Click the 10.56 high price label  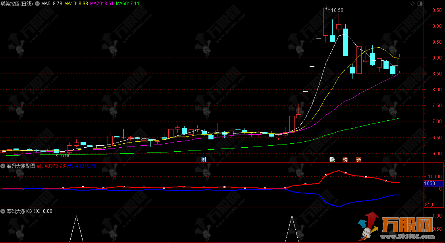[337, 10]
